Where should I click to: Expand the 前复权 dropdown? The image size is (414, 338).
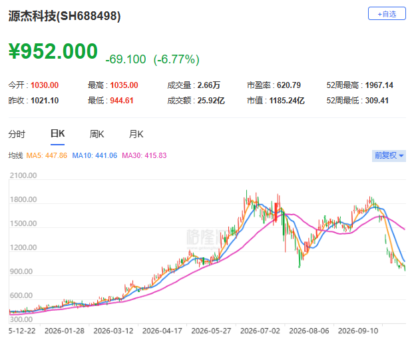(389, 155)
